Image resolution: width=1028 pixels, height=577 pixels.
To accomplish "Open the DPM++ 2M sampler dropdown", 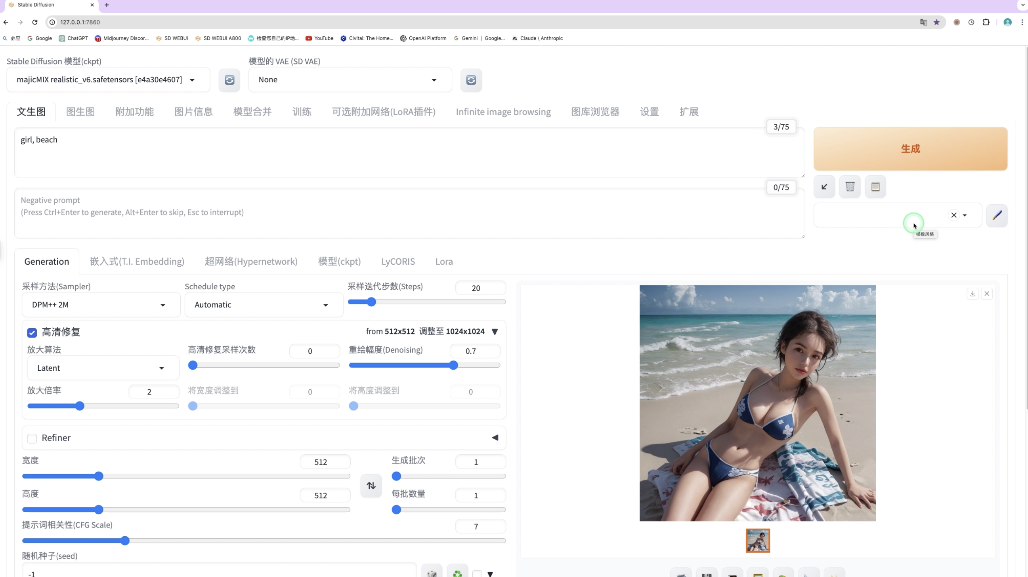I will click(101, 305).
